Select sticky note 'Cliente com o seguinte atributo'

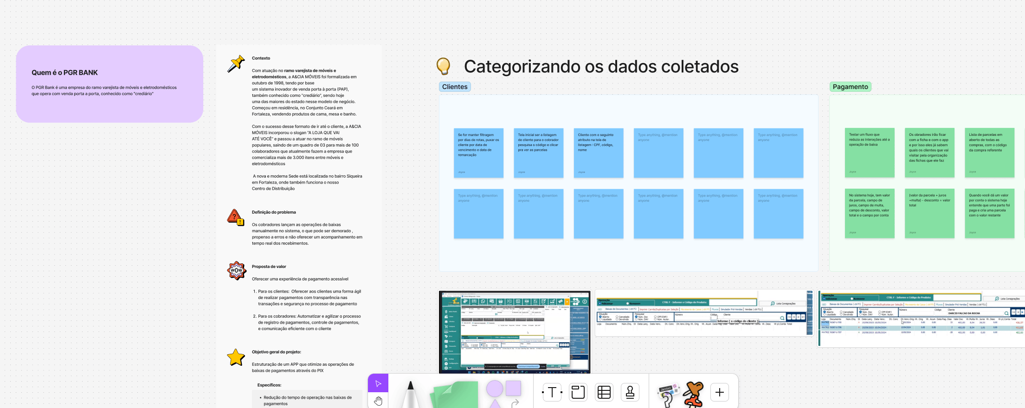599,153
